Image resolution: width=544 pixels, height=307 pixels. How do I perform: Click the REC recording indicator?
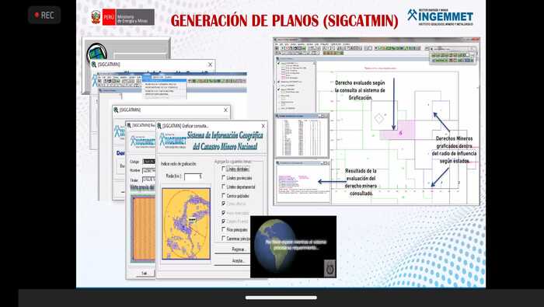pos(44,16)
